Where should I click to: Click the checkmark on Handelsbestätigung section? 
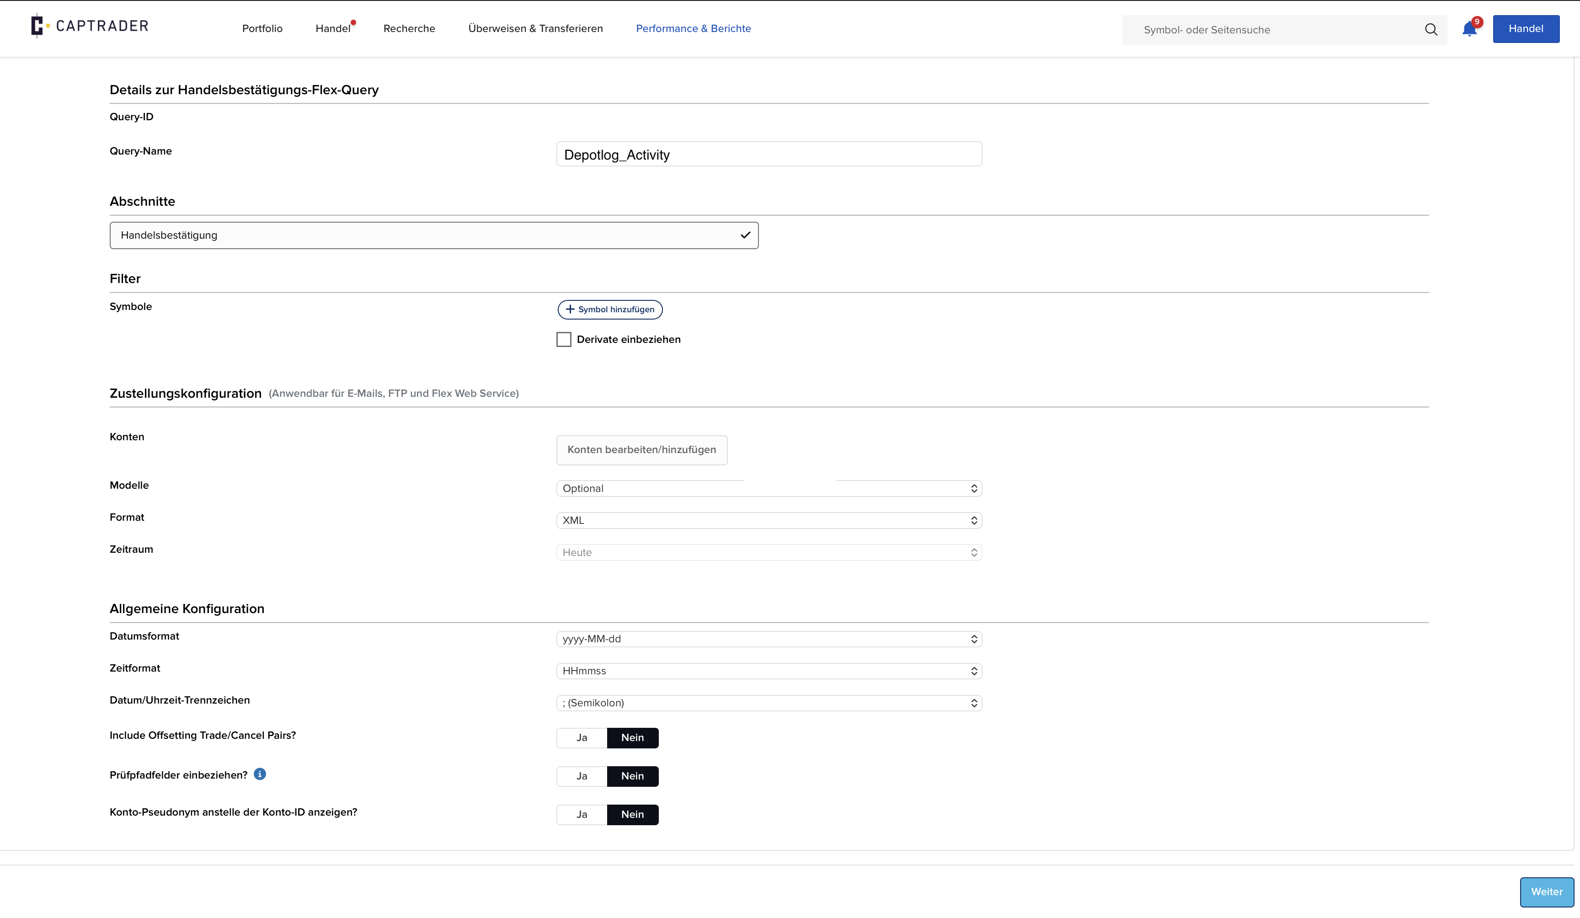click(745, 235)
